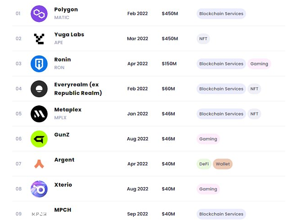This screenshot has height=224, width=308.
Task: Click the Xterio swirl logo
Action: click(x=39, y=189)
